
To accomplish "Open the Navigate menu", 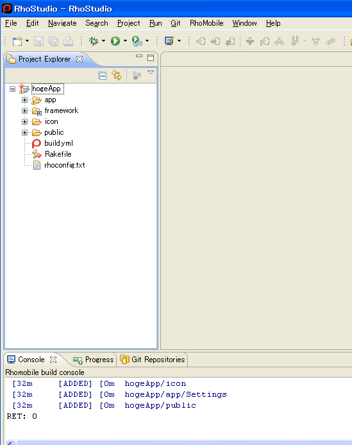I will pos(62,23).
